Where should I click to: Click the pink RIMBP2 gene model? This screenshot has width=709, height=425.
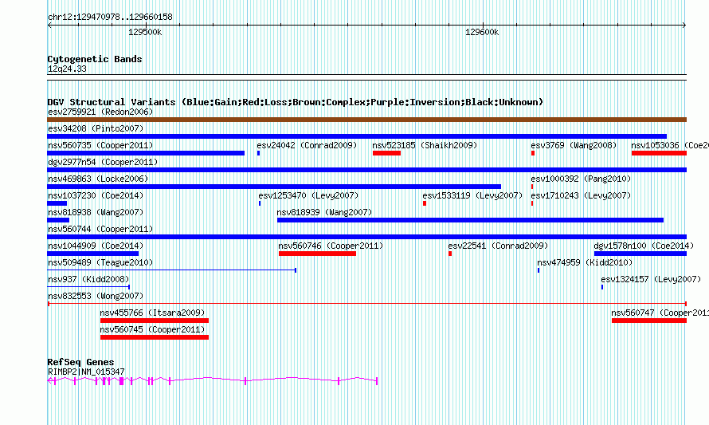(x=212, y=381)
